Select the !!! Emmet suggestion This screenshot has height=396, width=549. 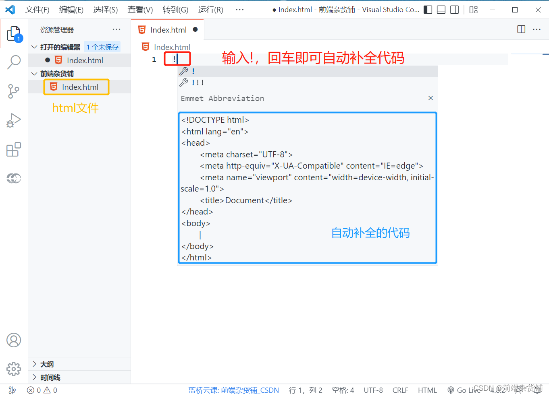pyautogui.click(x=198, y=83)
